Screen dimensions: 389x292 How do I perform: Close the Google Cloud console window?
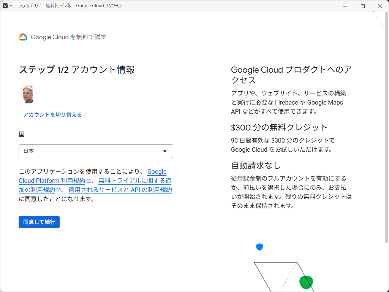coord(380,6)
